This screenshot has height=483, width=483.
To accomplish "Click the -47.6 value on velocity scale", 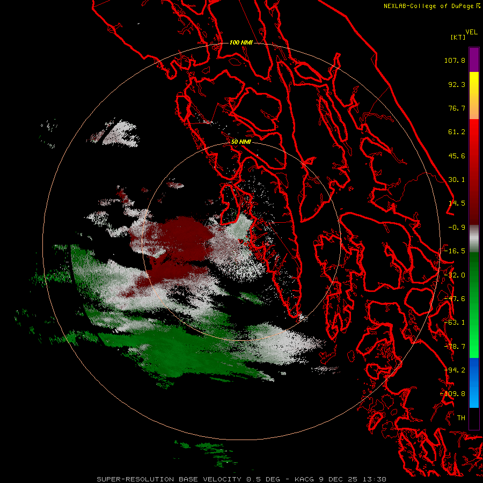I will click(455, 299).
